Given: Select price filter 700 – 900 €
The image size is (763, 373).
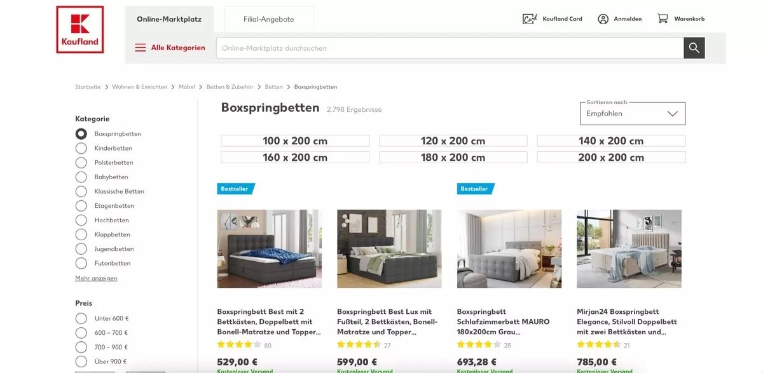Looking at the screenshot, I should [x=81, y=347].
